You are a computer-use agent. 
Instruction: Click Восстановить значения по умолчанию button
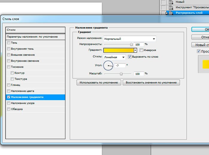(x=151, y=83)
